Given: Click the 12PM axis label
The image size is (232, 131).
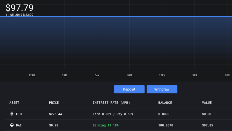Looking at the screenshot, I should click(x=162, y=75).
